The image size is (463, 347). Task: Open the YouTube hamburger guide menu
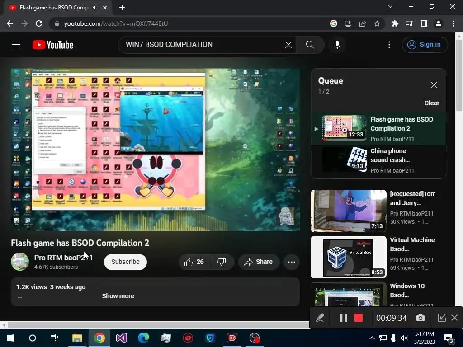tap(16, 45)
